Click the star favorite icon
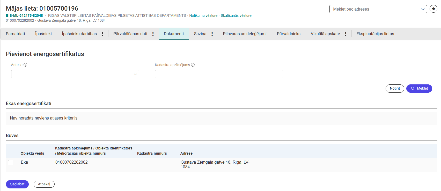The height and width of the screenshot is (191, 441). tap(433, 9)
